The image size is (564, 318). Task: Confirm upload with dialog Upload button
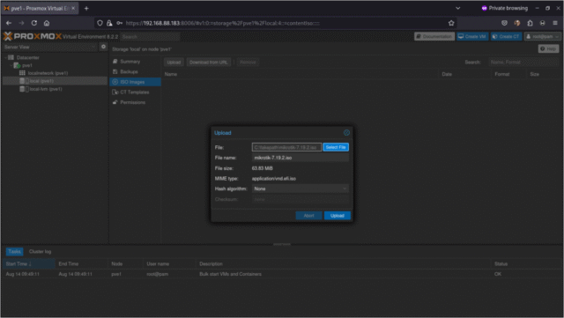(x=337, y=216)
